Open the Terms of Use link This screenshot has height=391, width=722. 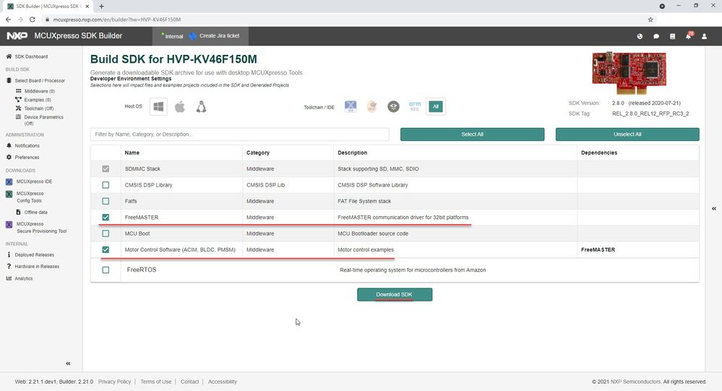(x=155, y=382)
